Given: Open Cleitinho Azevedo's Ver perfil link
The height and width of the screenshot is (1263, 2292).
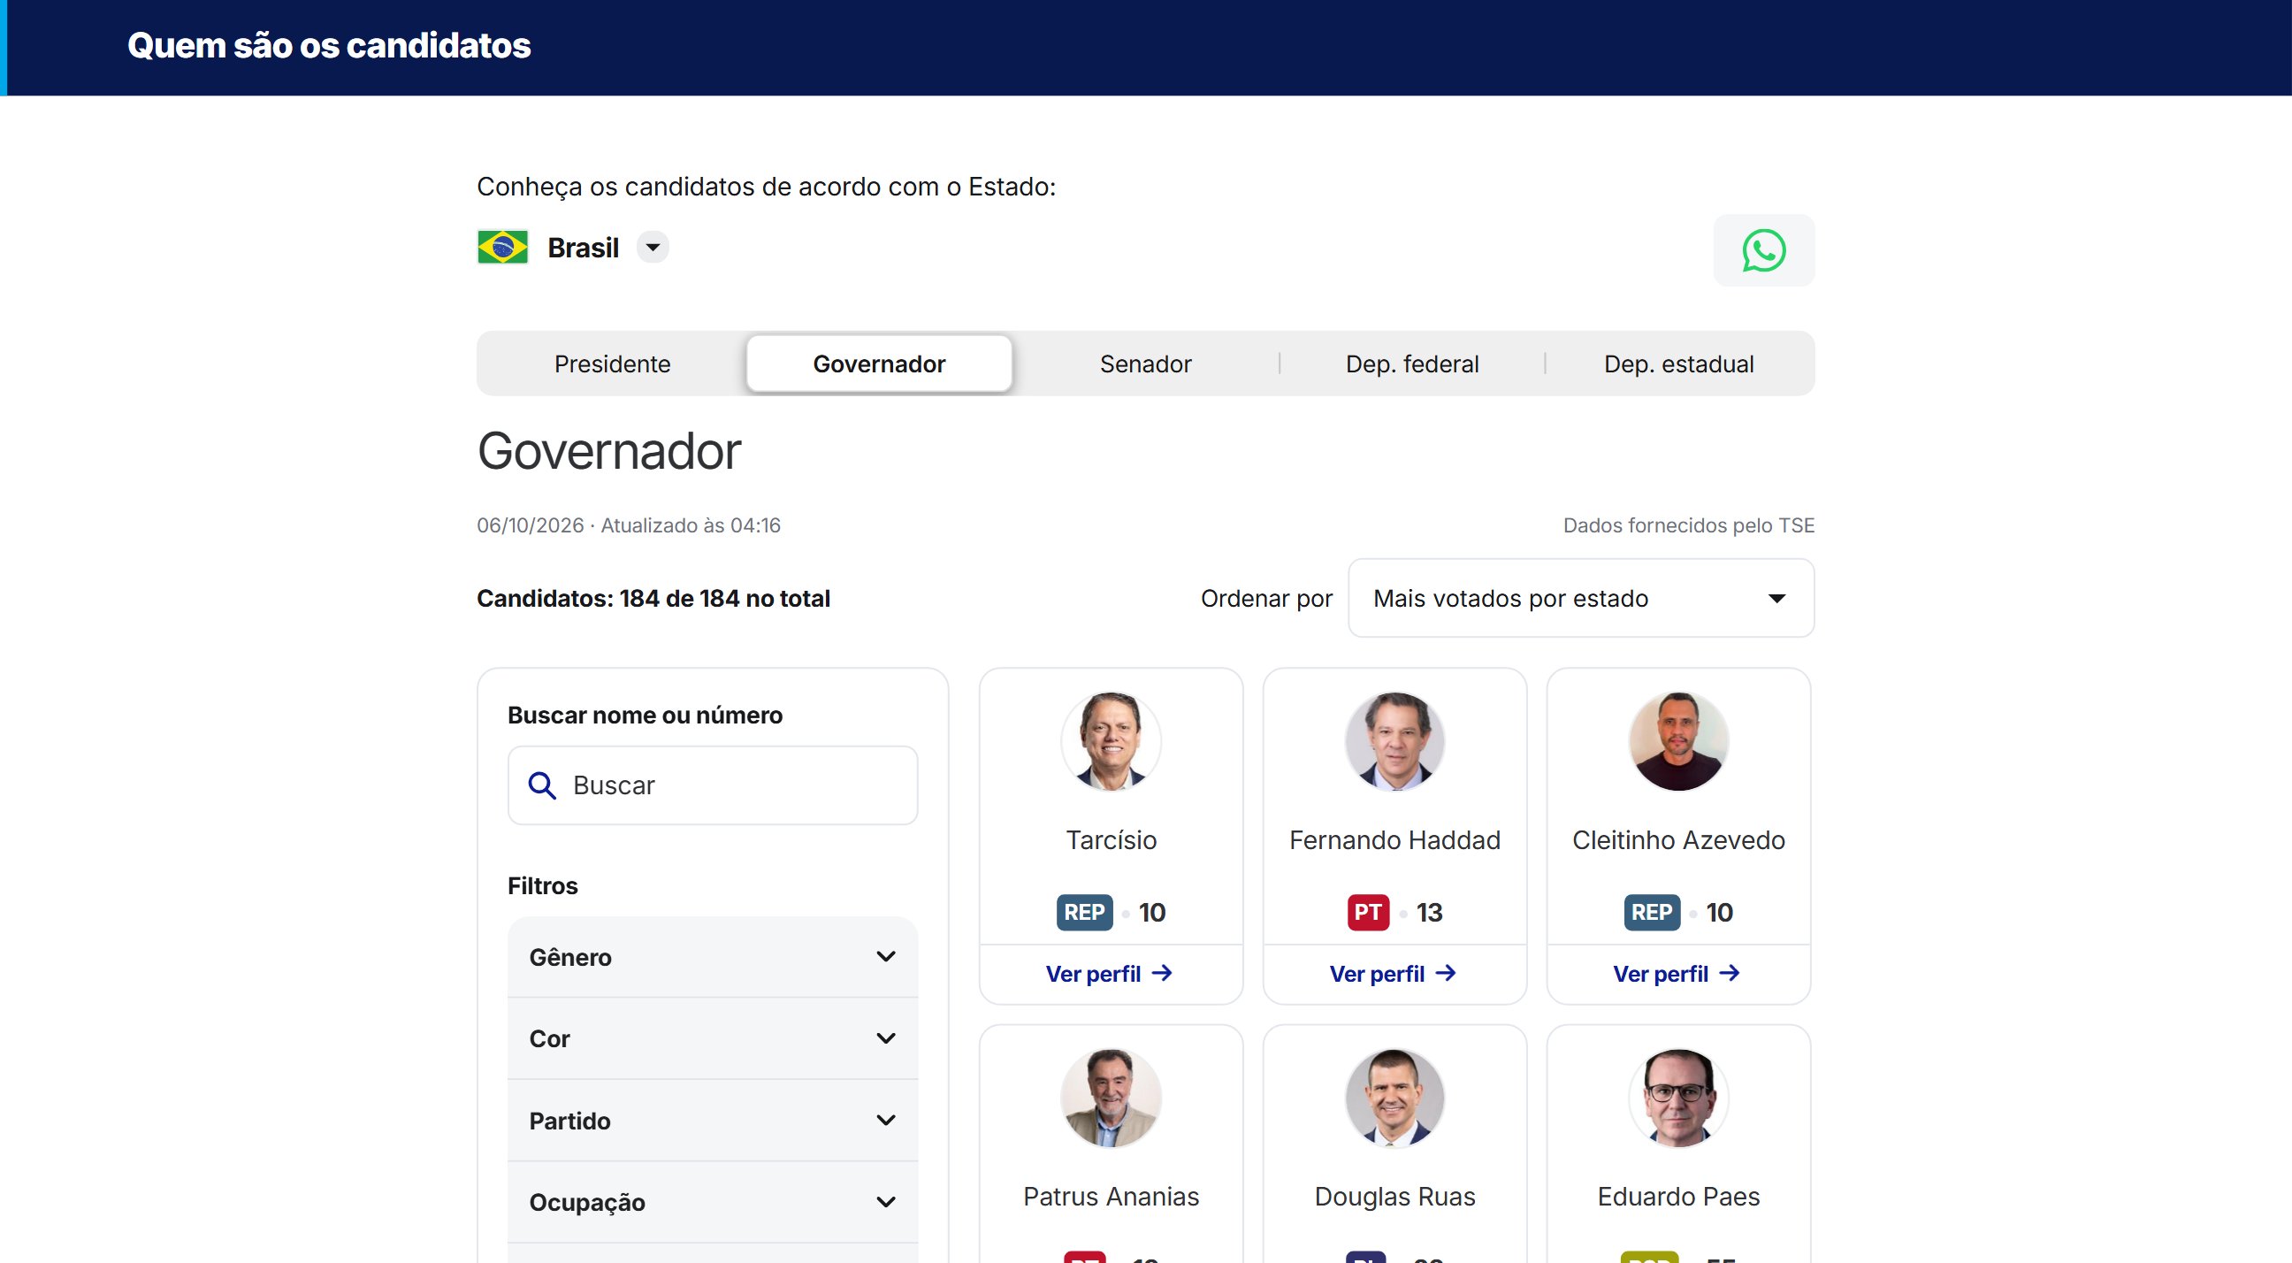Looking at the screenshot, I should tap(1677, 974).
